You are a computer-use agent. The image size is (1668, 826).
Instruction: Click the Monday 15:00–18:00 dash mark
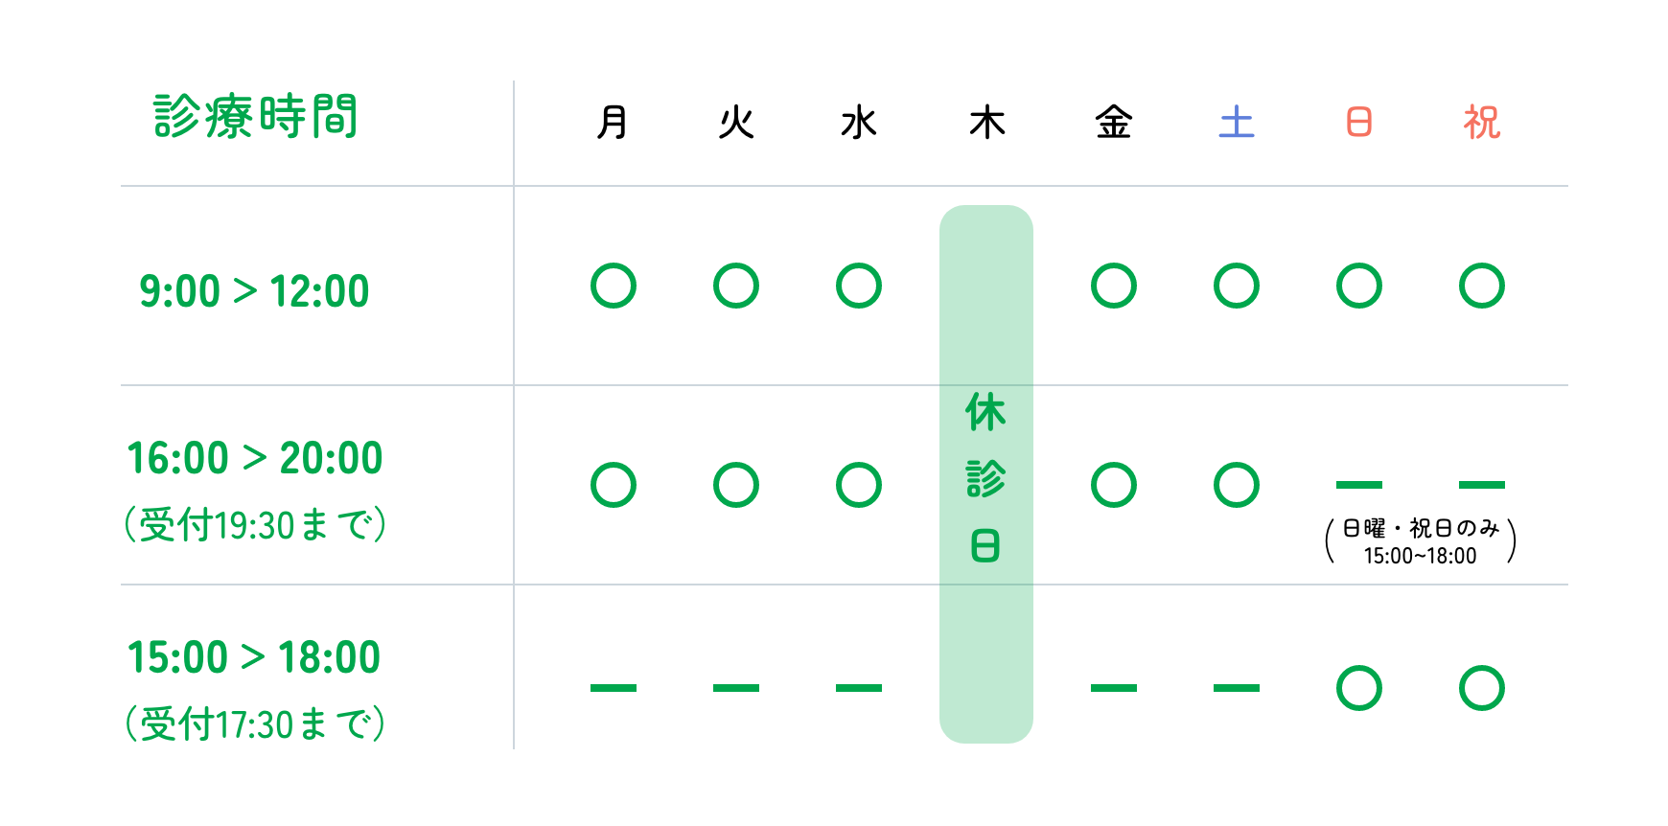pos(614,688)
